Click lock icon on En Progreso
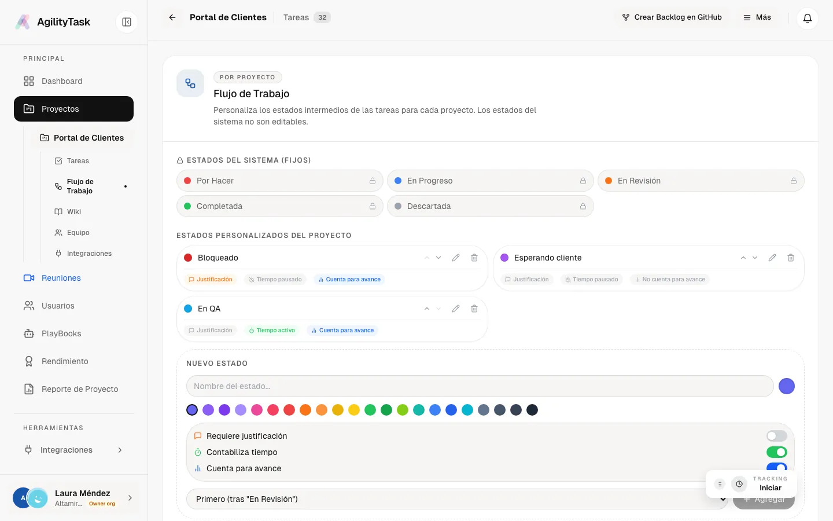Screen dimensions: 833x521 [583, 181]
